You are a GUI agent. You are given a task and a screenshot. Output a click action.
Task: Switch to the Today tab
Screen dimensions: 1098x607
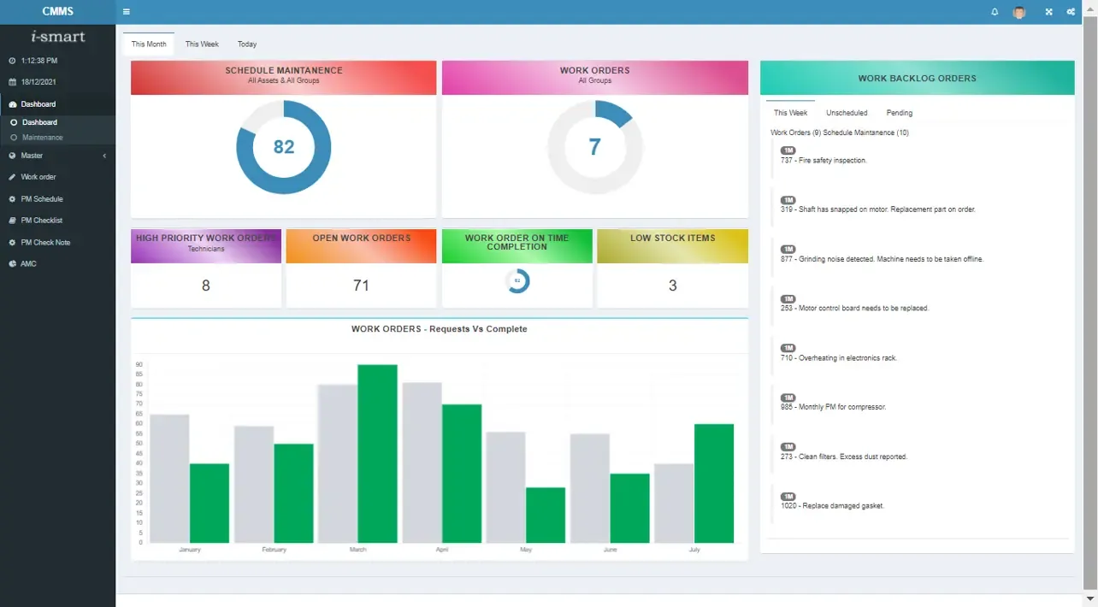247,44
